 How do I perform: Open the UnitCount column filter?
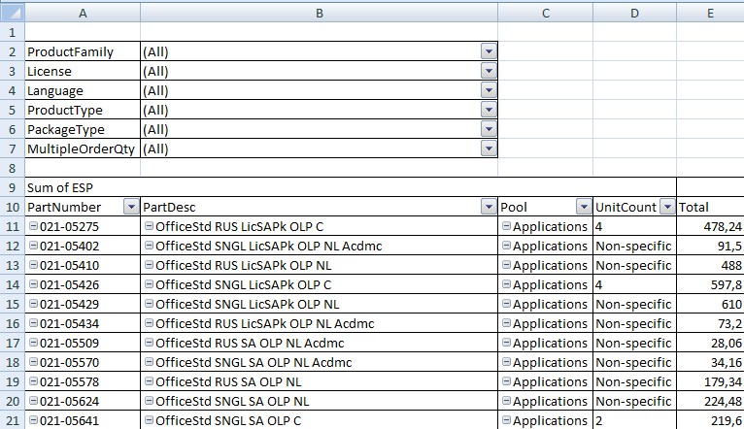tap(667, 207)
